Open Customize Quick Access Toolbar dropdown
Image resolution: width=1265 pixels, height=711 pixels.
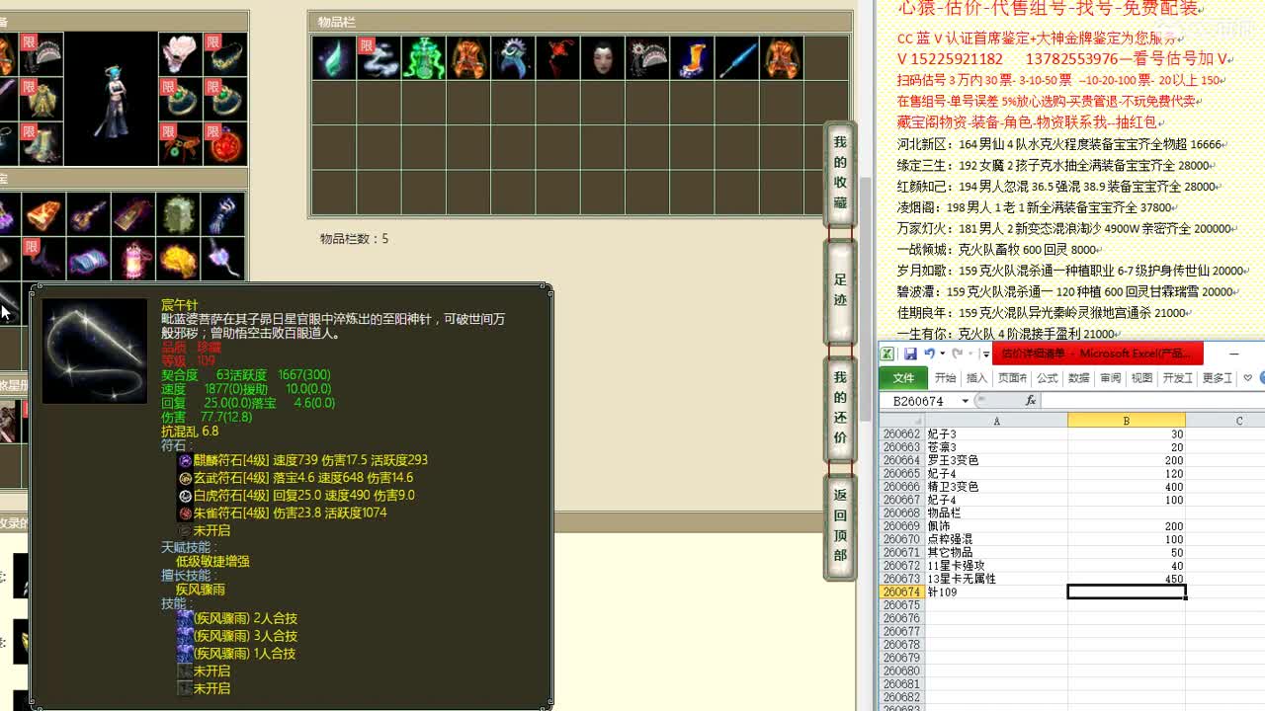click(x=985, y=354)
